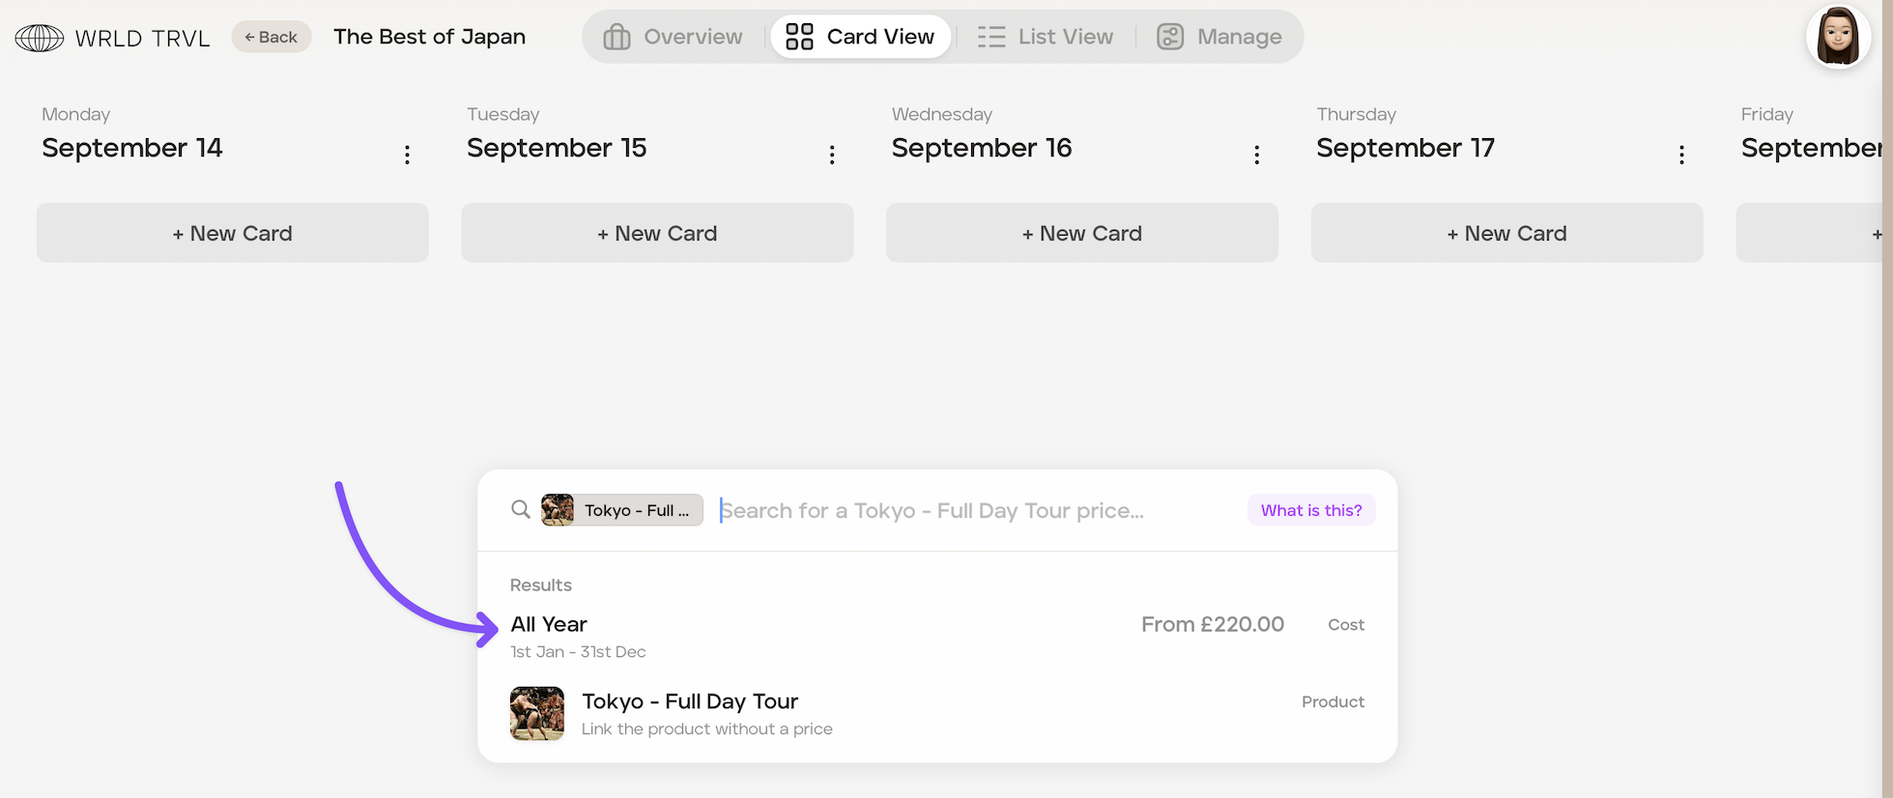Link Tokyo - Full Day Tour without price
The width and height of the screenshot is (1893, 798).
click(x=937, y=714)
